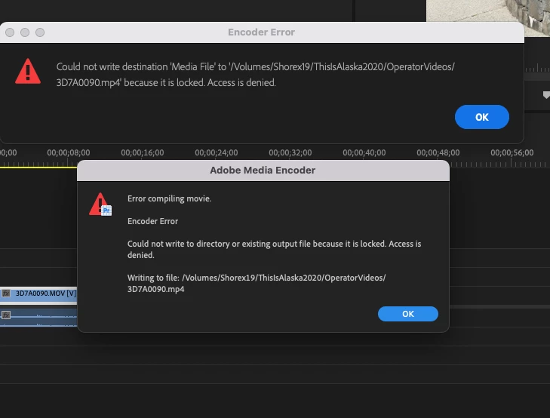The height and width of the screenshot is (418, 550).
Task: Click the 00;00;08;00 timeline ruler mark
Action: (x=69, y=152)
